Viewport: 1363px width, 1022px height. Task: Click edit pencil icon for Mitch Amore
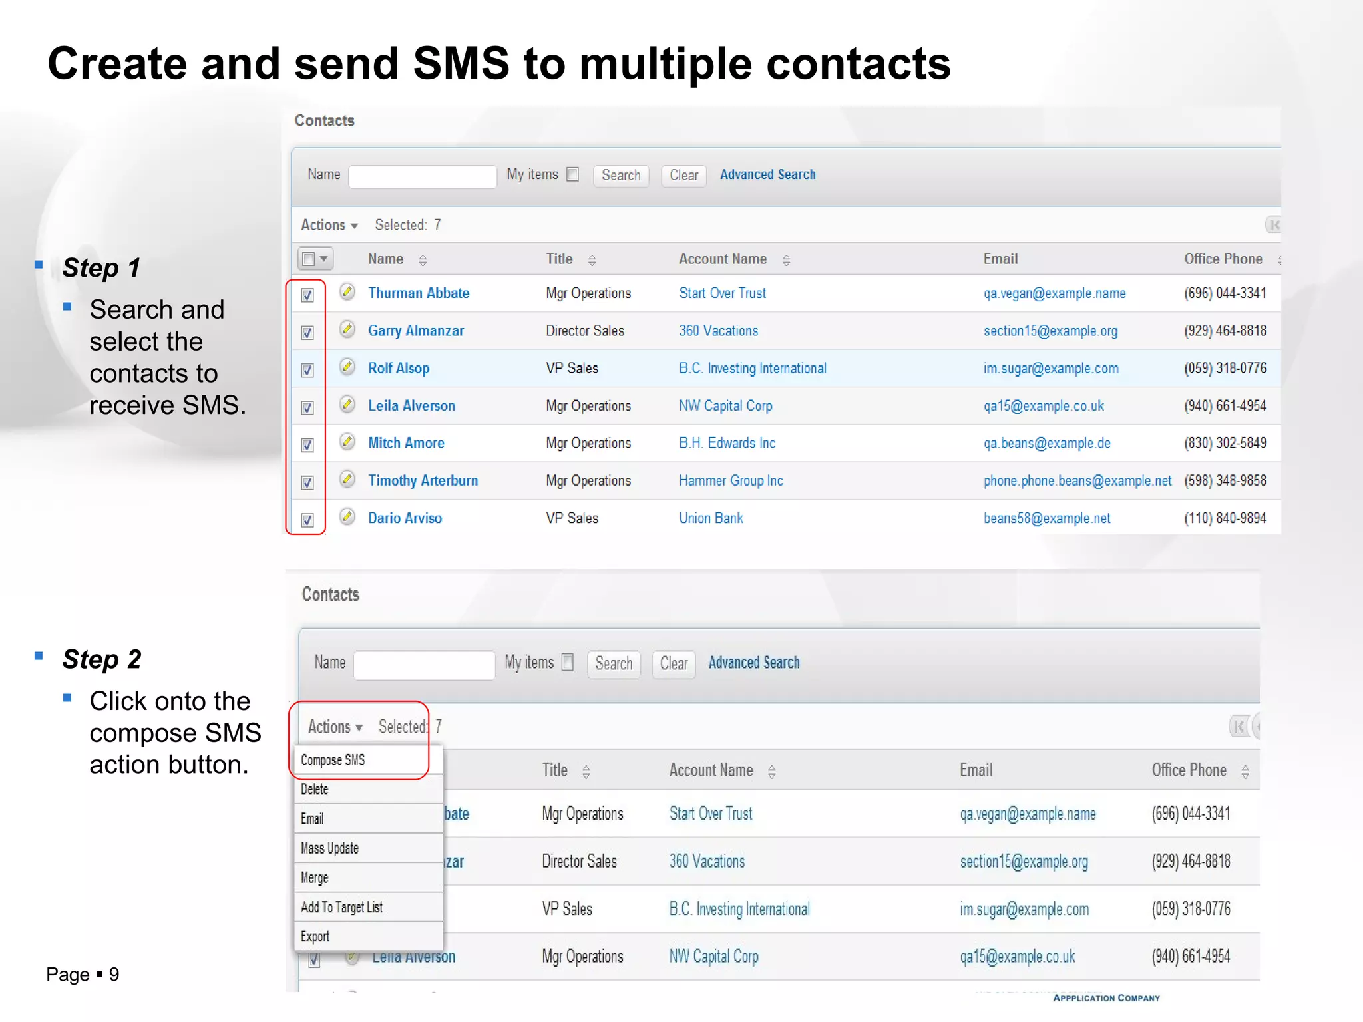click(x=347, y=441)
